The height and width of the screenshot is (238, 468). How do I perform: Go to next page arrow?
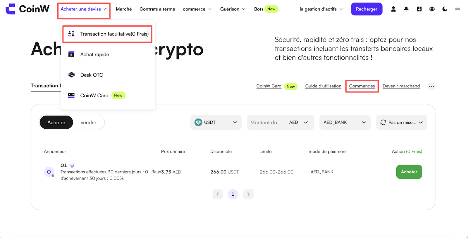pos(248,194)
